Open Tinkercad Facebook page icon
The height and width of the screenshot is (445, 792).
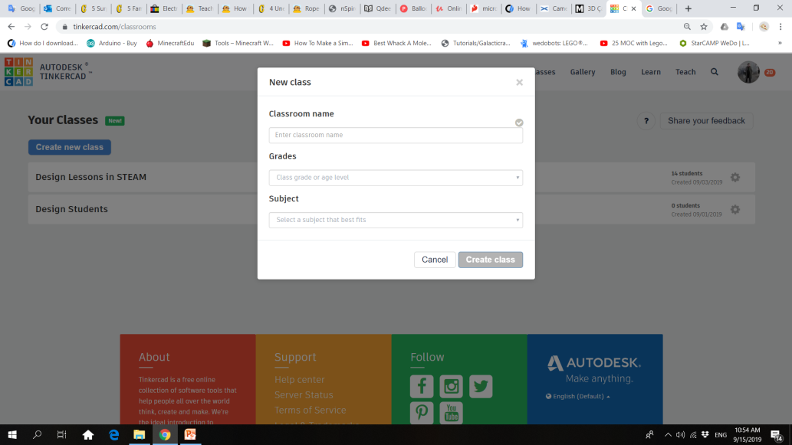coord(422,387)
